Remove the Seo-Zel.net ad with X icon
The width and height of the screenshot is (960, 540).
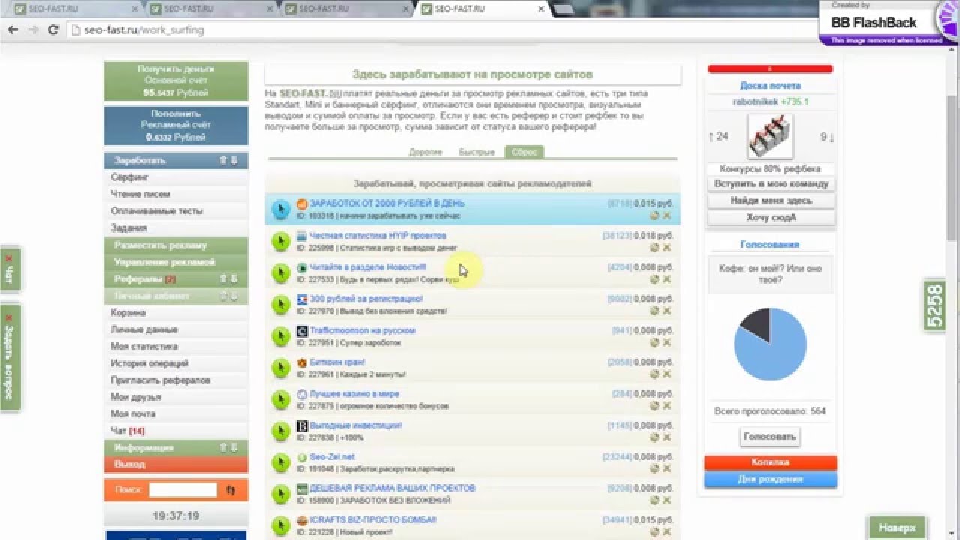click(667, 469)
